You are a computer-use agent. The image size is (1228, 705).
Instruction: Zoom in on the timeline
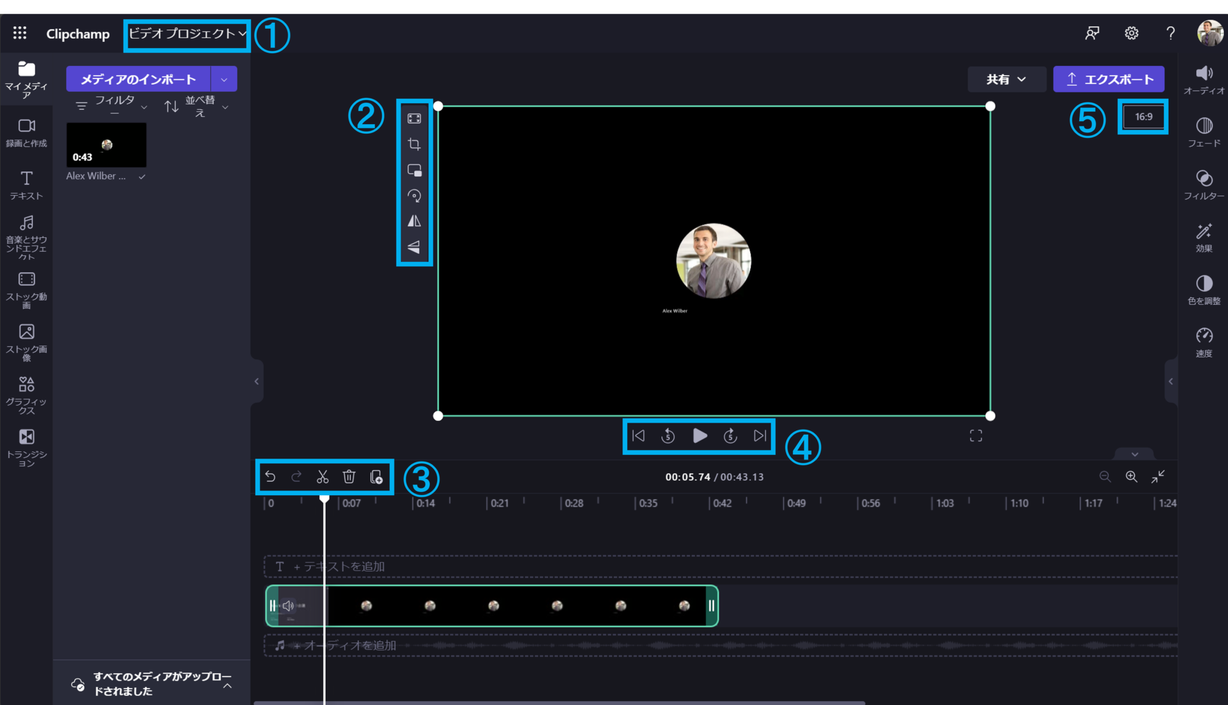coord(1132,477)
